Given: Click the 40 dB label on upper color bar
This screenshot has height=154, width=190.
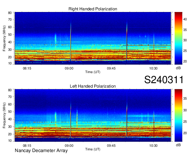Looking at the screenshot, I should pyautogui.click(x=185, y=19).
